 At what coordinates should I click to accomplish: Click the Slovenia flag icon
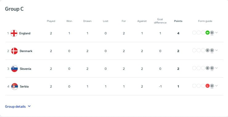(14, 69)
